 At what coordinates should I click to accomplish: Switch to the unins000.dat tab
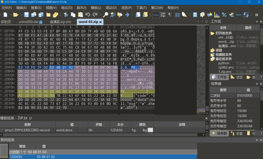point(29,22)
